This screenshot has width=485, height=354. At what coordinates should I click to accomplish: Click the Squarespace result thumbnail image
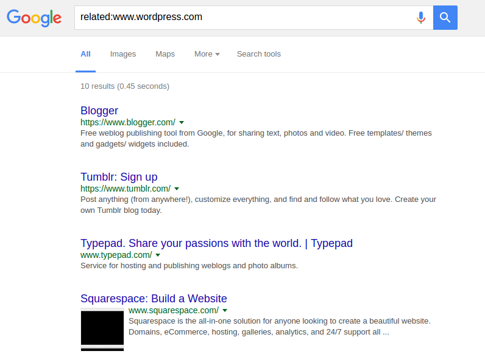pos(102,330)
